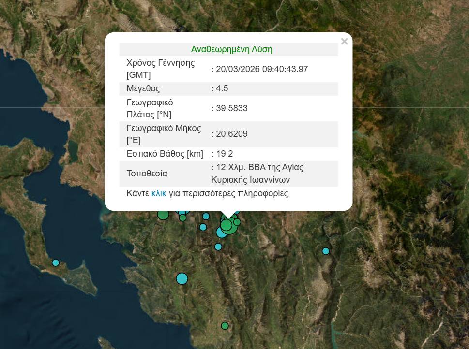
Task: Select the isolated cyan marker on the far right
Action: (326, 251)
